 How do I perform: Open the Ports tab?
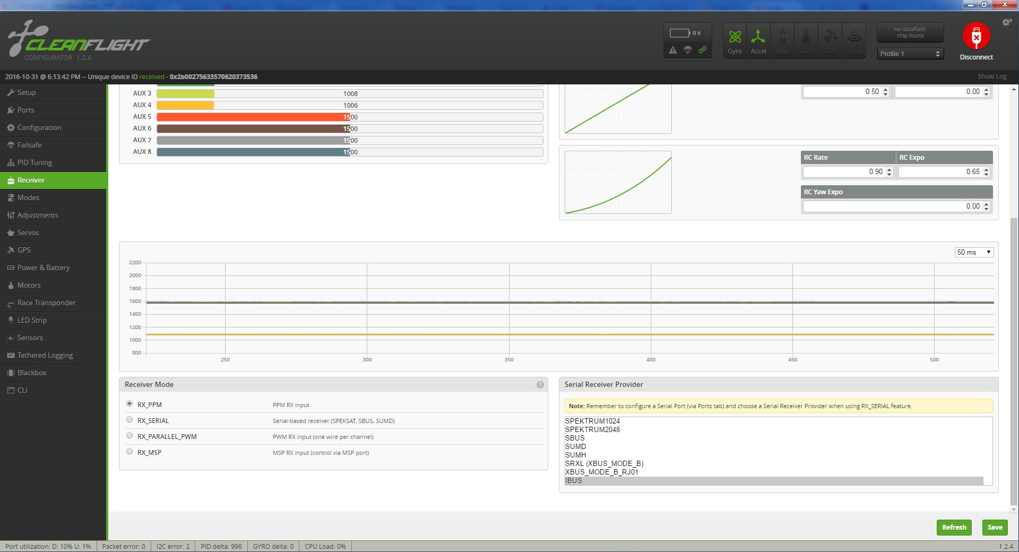tap(53, 110)
